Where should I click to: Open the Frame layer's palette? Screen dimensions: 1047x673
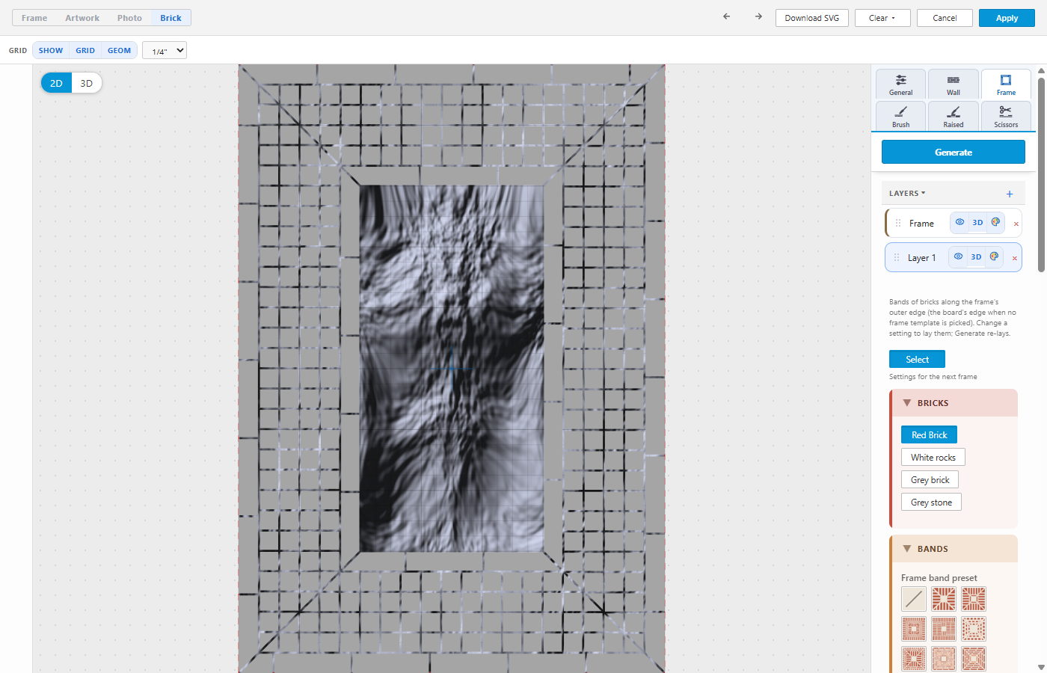click(995, 222)
